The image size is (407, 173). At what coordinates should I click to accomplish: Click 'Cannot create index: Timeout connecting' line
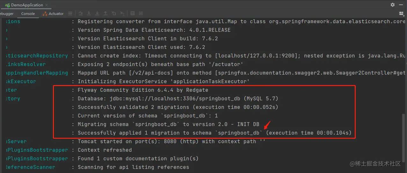coord(242,56)
